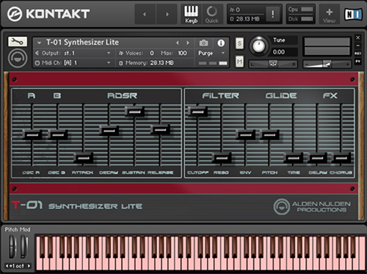Shift keyboard octave down with left arrow

(x=7, y=266)
